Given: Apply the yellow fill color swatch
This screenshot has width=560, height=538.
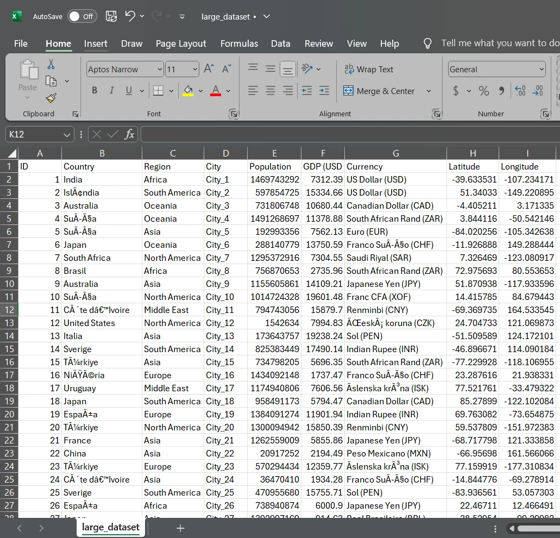Looking at the screenshot, I should [x=188, y=91].
